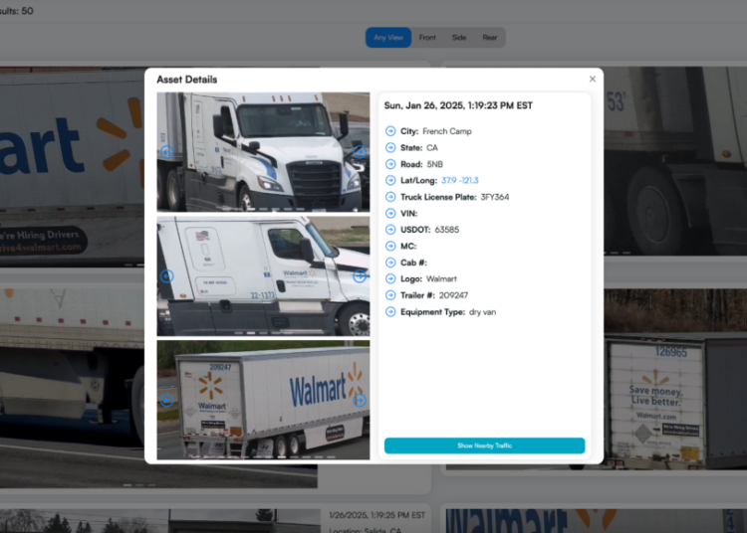Click the arrow icon beside Truck License Plate
The image size is (747, 533).
pos(390,197)
